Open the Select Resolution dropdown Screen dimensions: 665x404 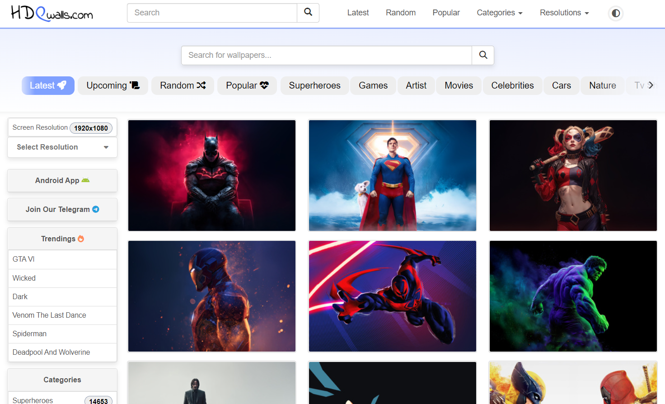click(62, 147)
